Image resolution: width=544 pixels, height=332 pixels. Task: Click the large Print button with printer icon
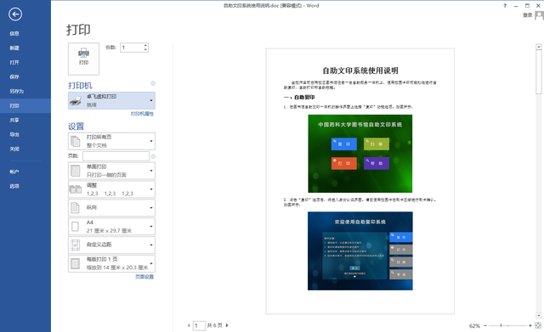pos(83,59)
